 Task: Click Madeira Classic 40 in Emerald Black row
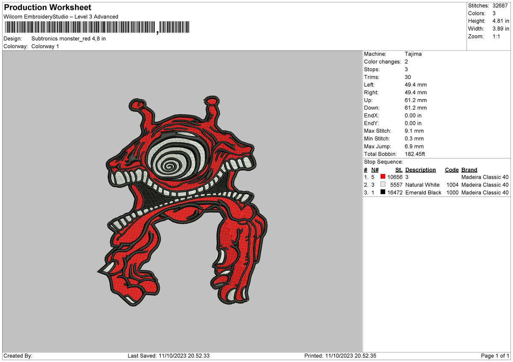click(x=485, y=193)
